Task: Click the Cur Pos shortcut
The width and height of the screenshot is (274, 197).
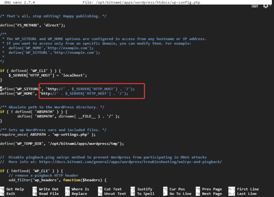Action: [x=177, y=189]
